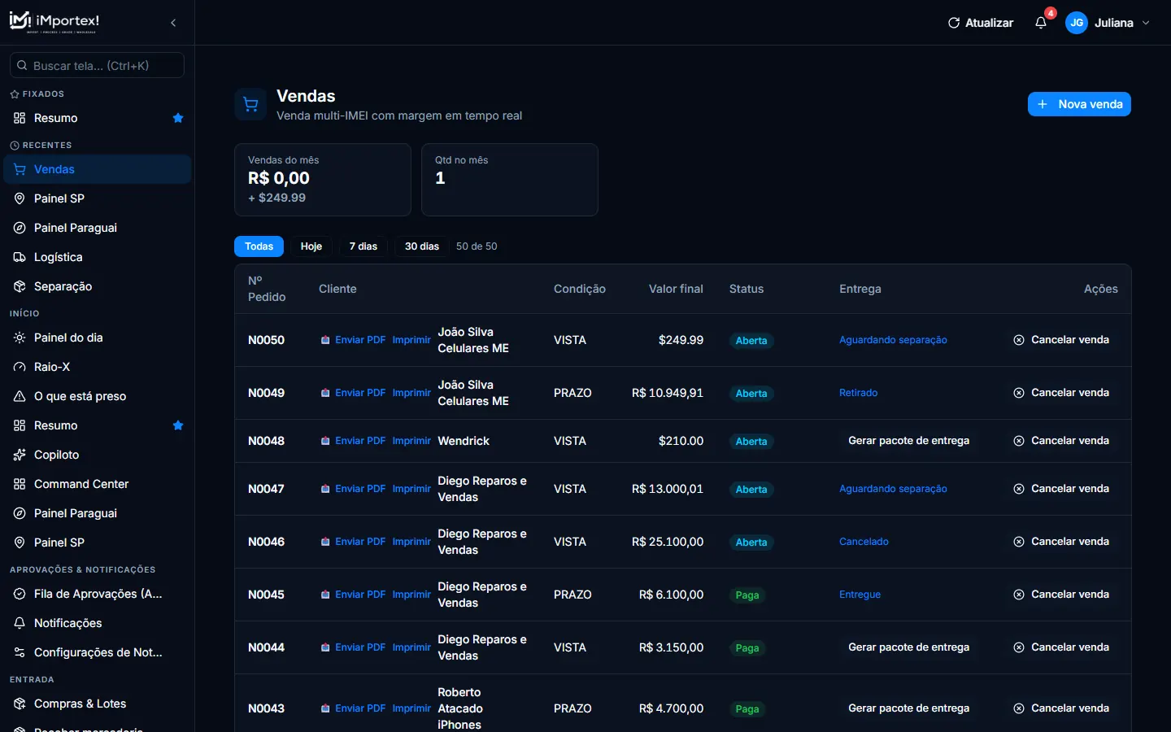
Task: Click the Vendas do mês card
Action: tap(323, 180)
